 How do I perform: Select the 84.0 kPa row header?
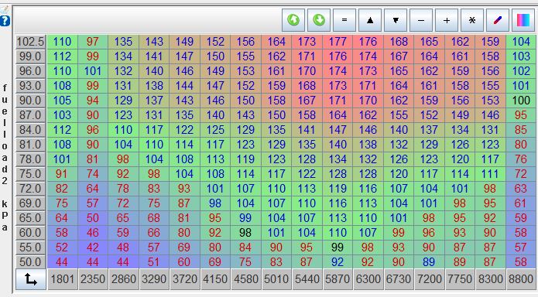pos(30,130)
